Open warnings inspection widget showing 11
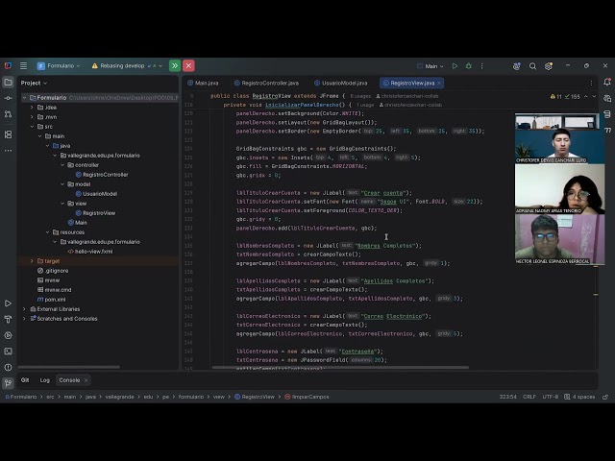This screenshot has width=615, height=461. pyautogui.click(x=556, y=96)
